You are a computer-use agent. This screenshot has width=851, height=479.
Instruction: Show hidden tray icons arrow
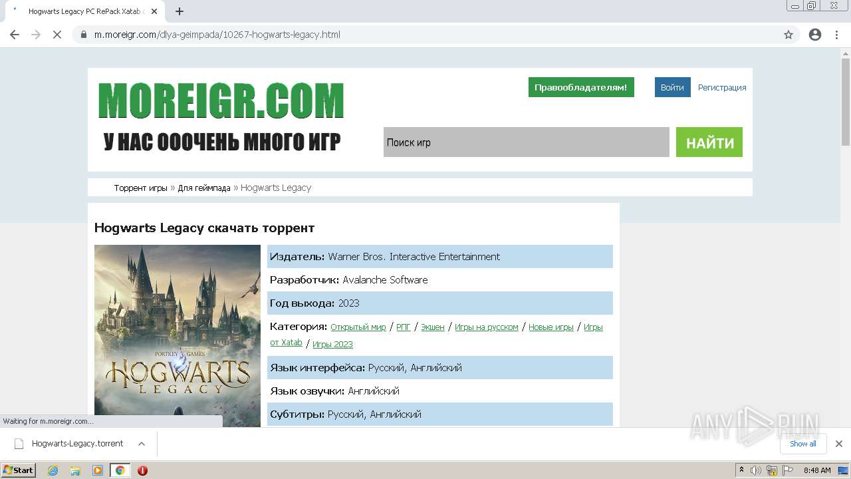pos(741,470)
